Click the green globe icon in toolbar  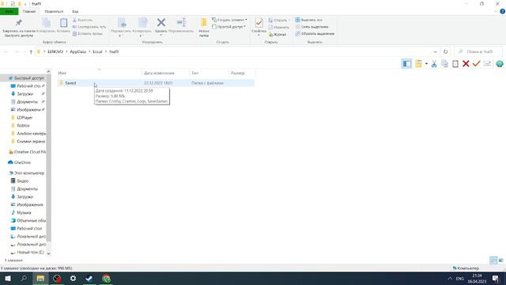tap(500, 63)
